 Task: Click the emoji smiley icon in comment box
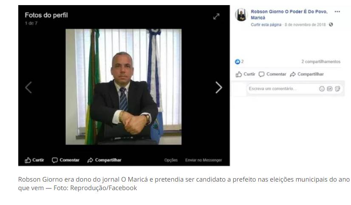pyautogui.click(x=322, y=89)
